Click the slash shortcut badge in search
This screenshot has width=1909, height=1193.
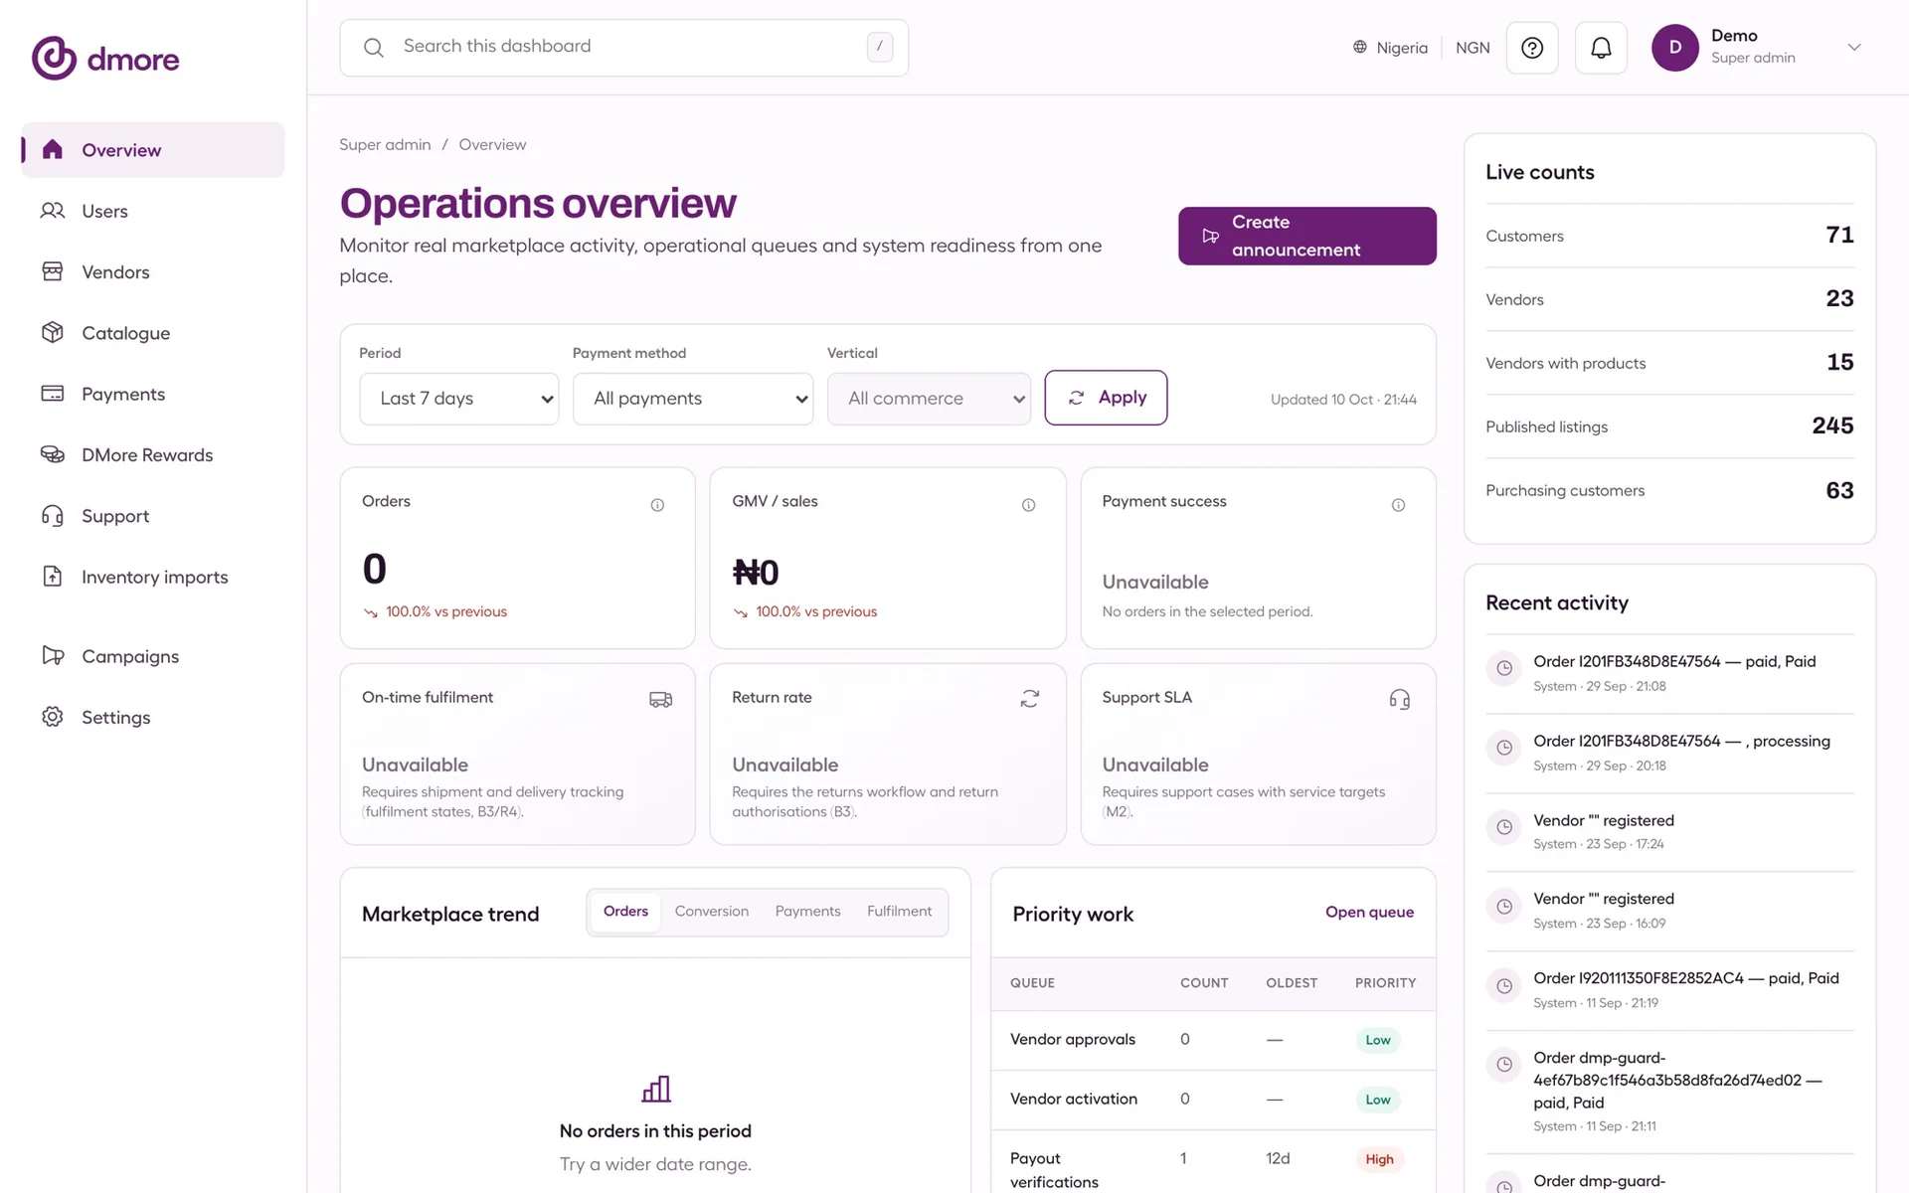tap(880, 47)
